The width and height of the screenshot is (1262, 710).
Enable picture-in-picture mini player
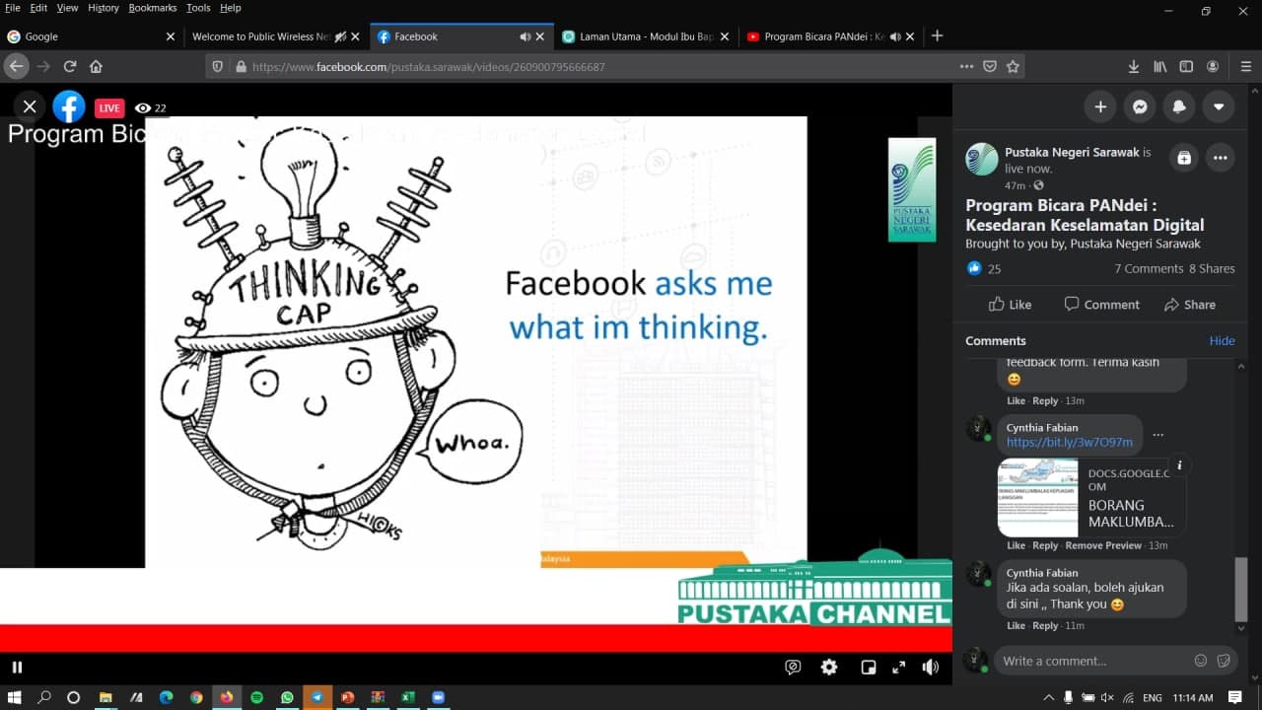869,668
